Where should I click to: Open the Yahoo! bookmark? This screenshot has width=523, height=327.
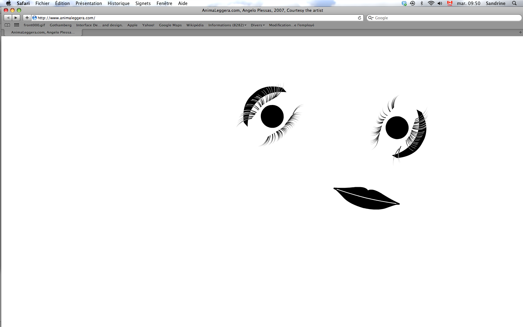[x=148, y=25]
